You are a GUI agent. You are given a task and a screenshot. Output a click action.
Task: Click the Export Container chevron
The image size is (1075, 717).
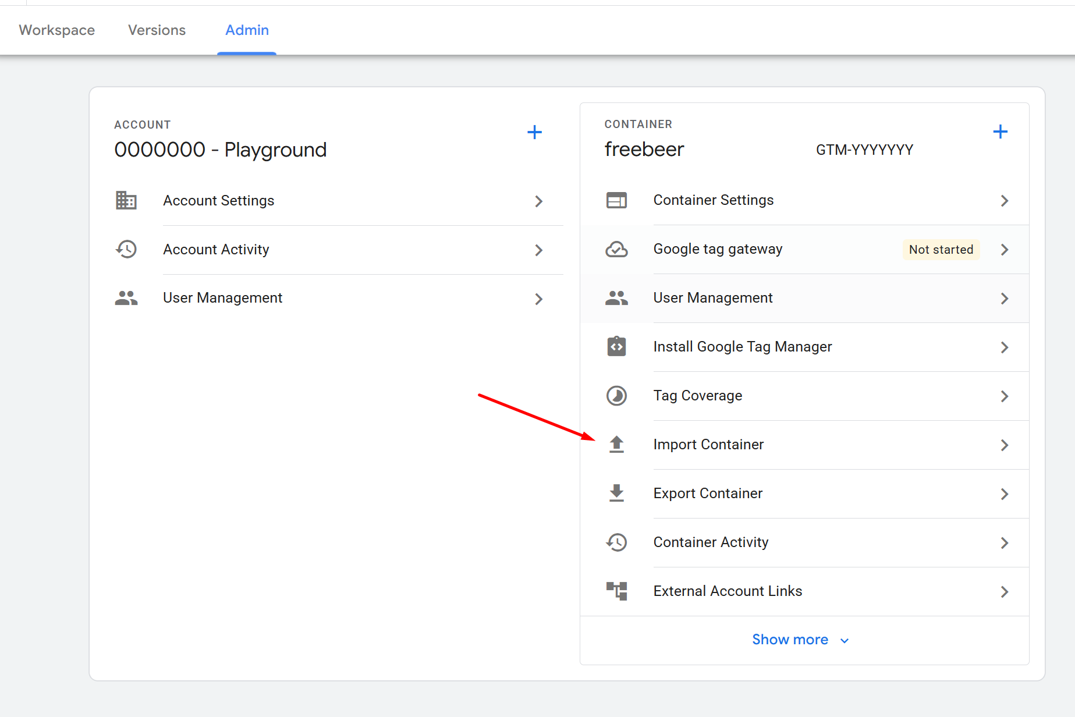coord(1005,494)
